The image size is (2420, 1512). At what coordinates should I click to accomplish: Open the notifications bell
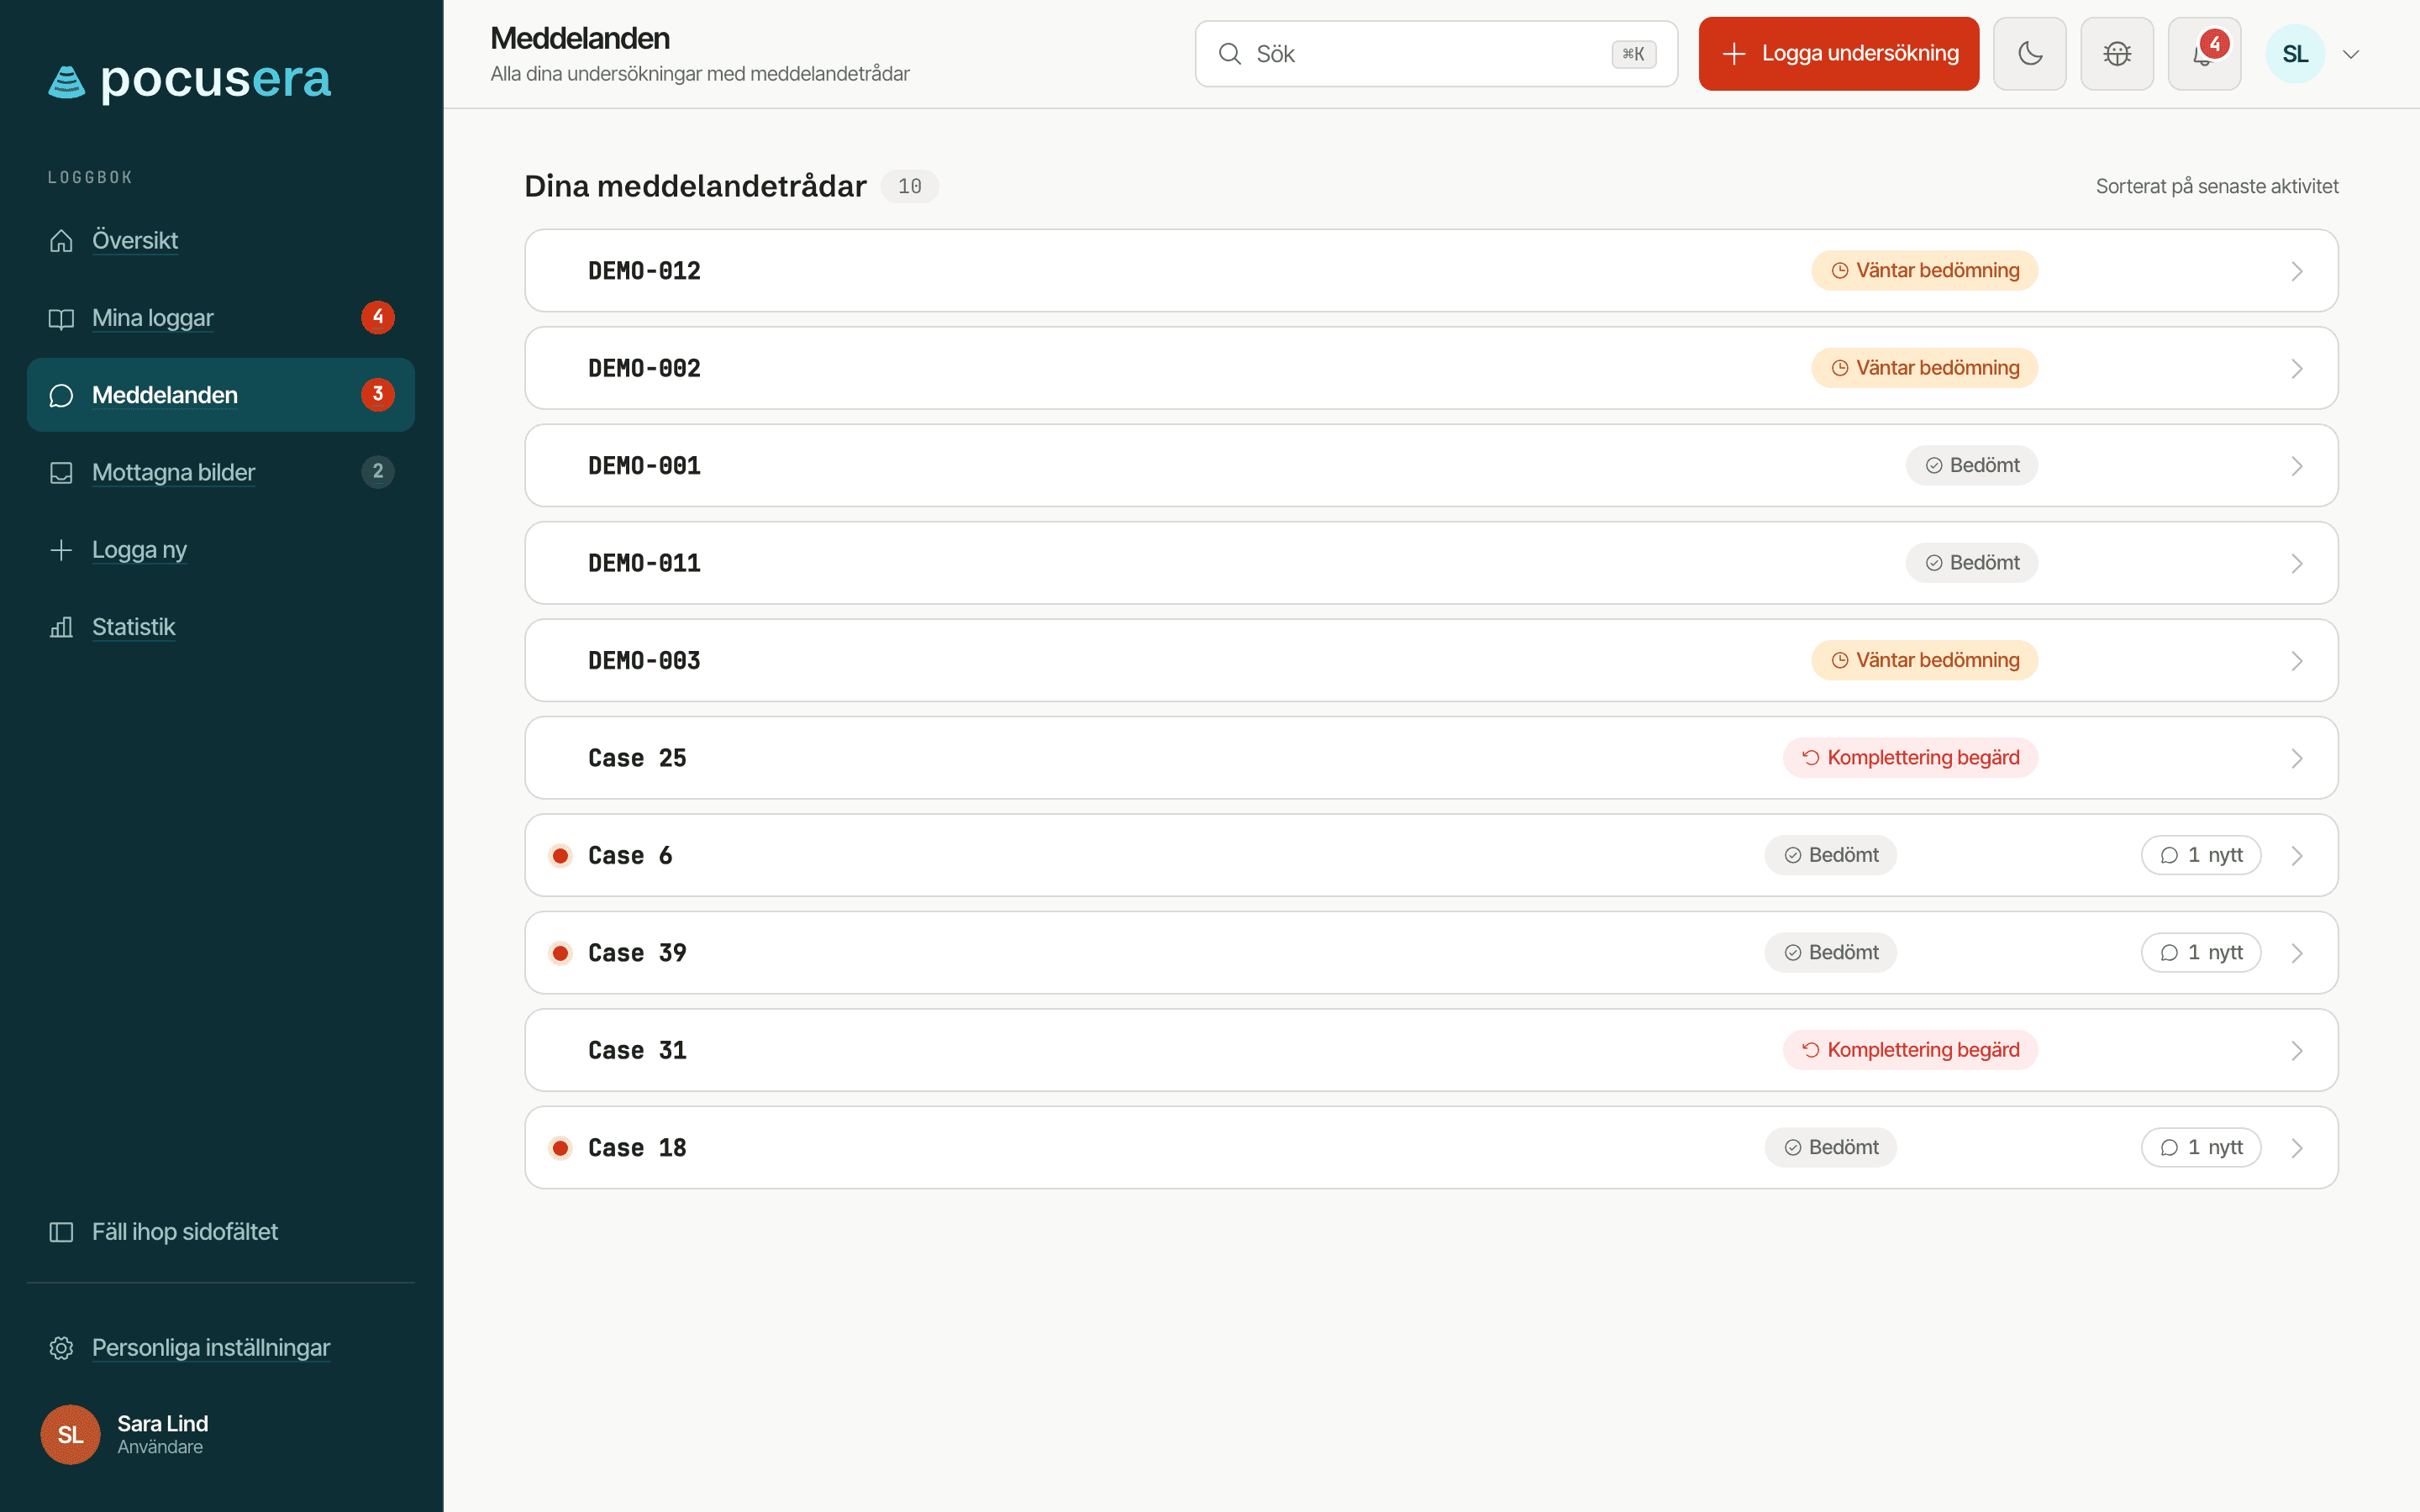pyautogui.click(x=2204, y=54)
